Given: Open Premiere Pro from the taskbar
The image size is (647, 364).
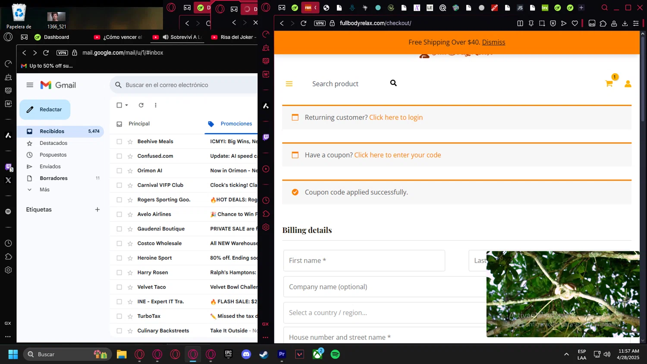Looking at the screenshot, I should click(x=282, y=355).
